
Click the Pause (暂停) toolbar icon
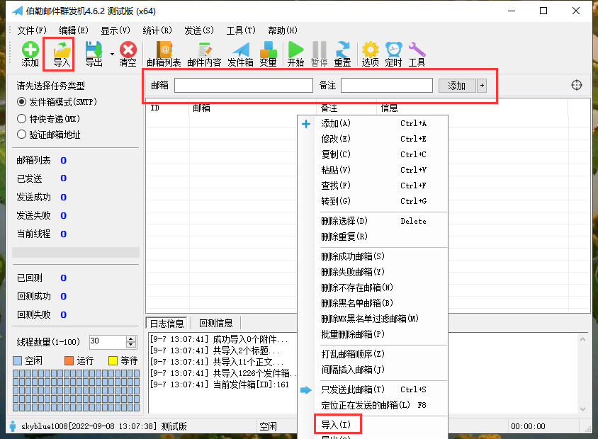point(320,54)
